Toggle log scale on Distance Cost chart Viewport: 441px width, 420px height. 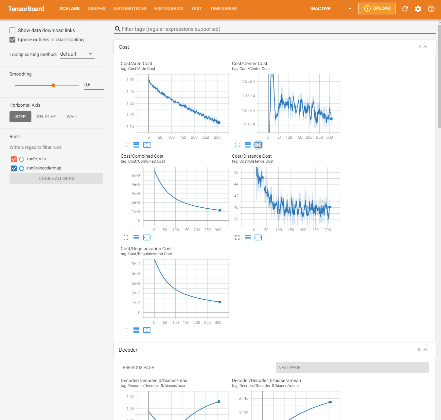pyautogui.click(x=248, y=237)
